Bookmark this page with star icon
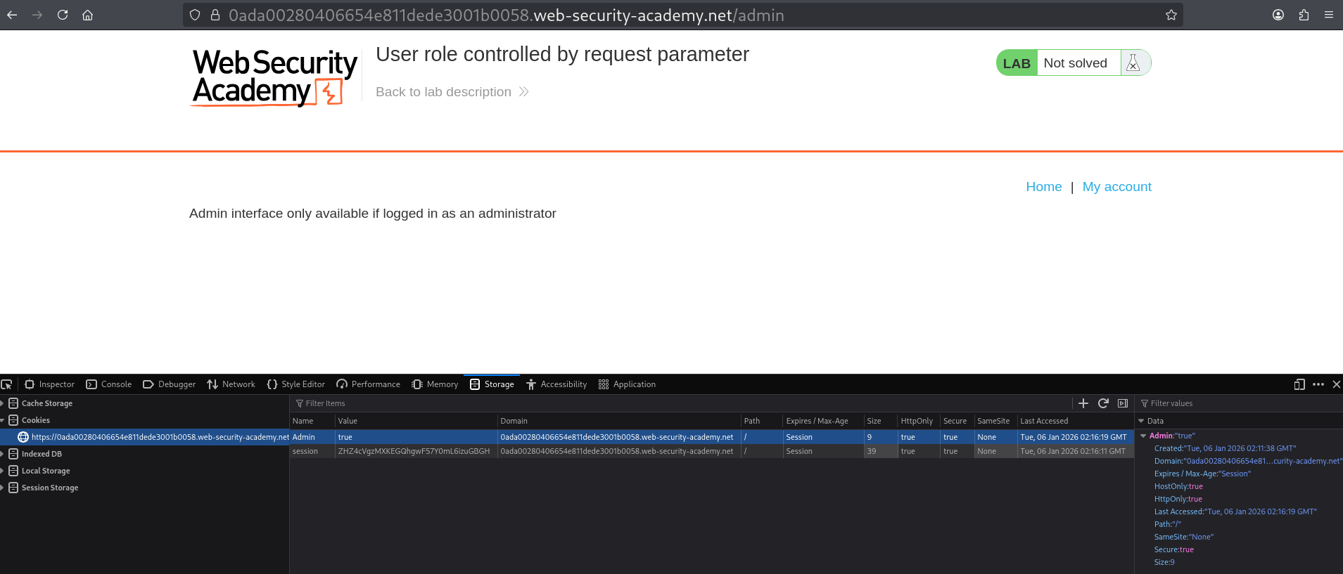This screenshot has width=1343, height=574. 1171,15
